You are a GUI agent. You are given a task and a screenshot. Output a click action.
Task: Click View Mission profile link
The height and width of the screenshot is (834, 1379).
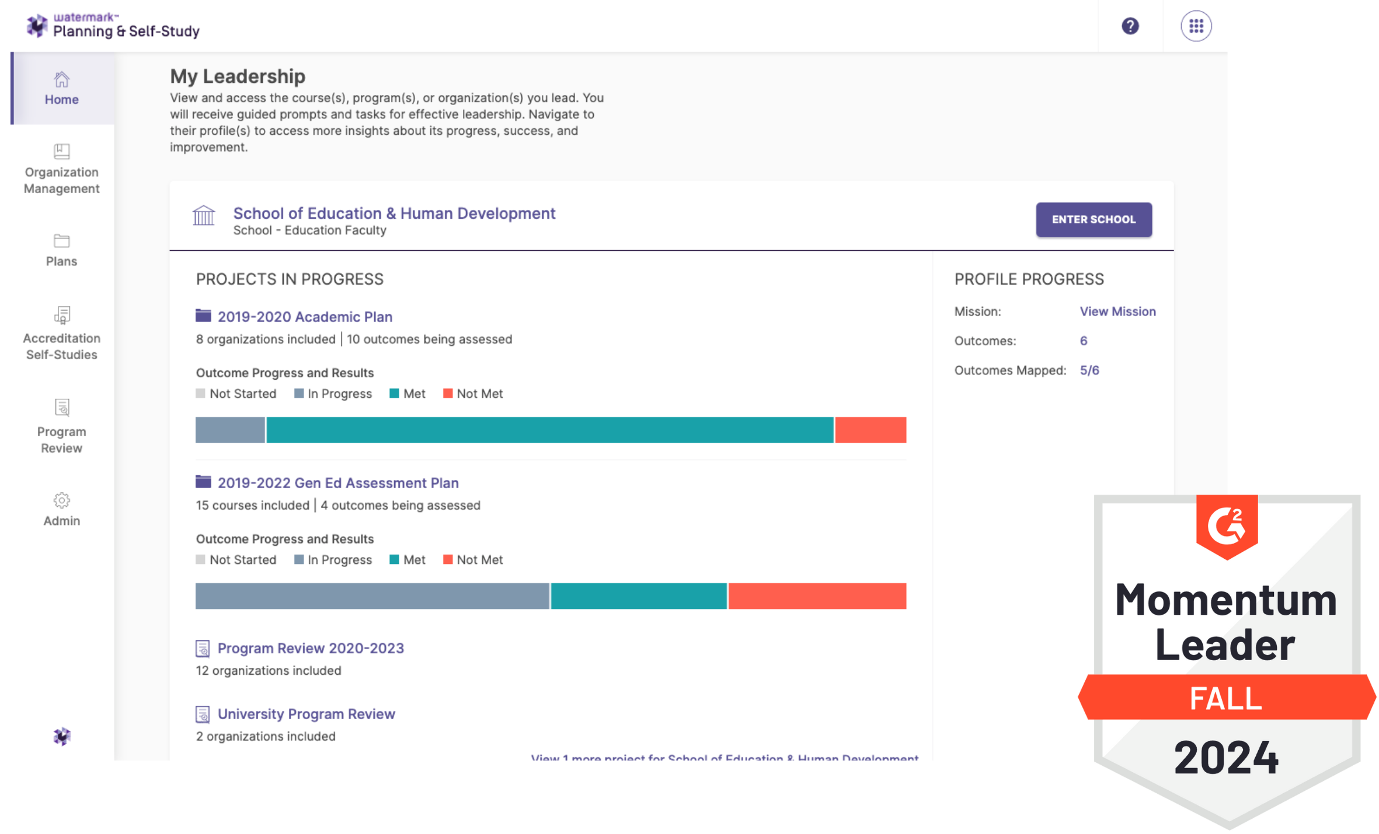tap(1117, 311)
